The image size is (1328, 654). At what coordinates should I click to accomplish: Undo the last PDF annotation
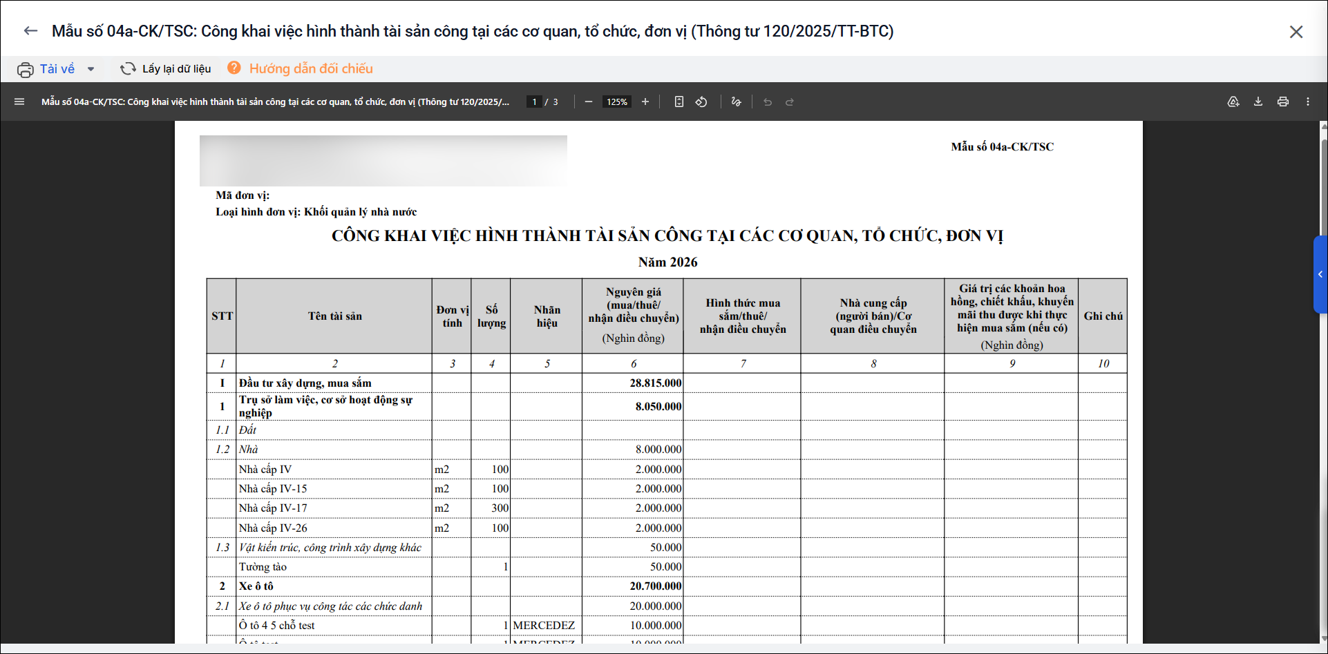coord(768,102)
